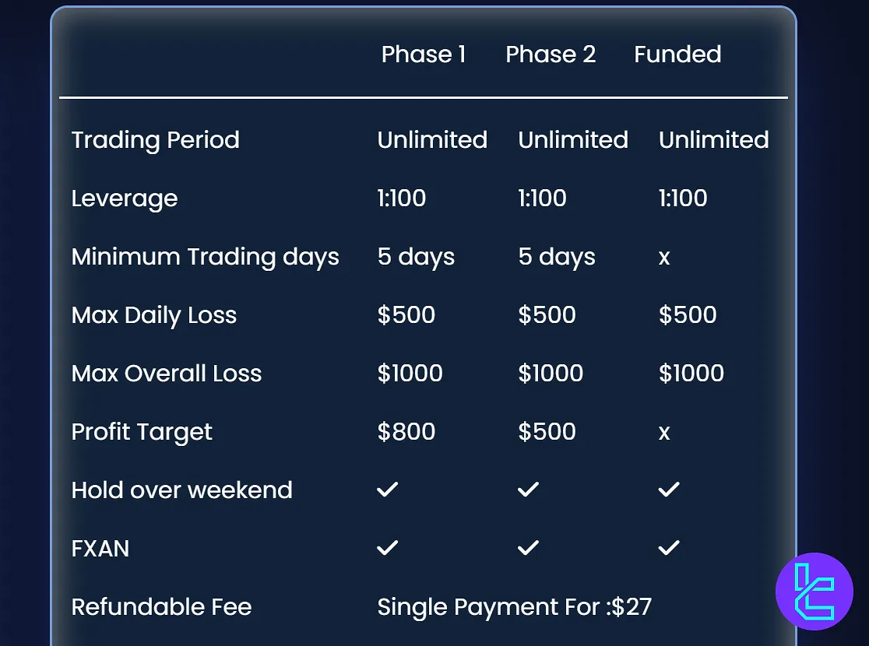The width and height of the screenshot is (869, 646).
Task: Click Phase 1 Profit Target $800 value
Action: (406, 432)
